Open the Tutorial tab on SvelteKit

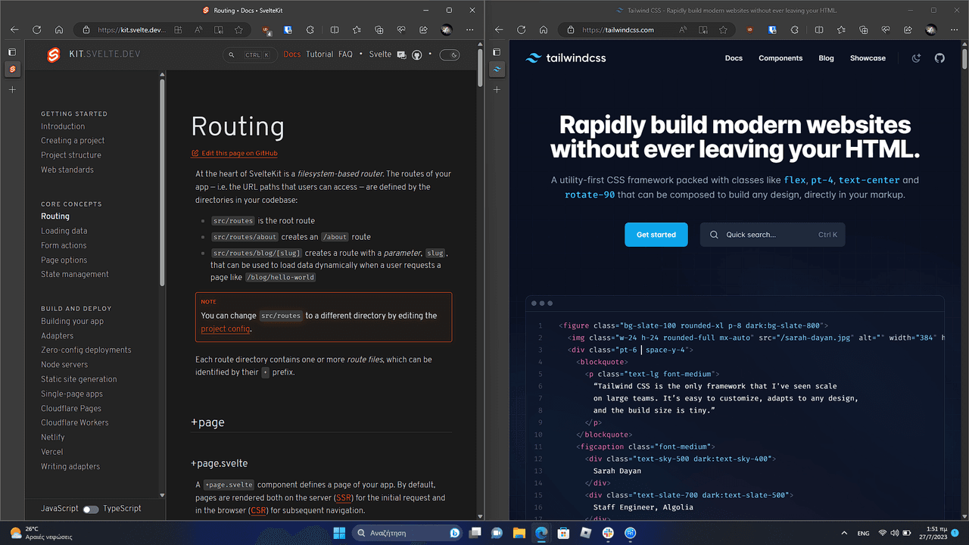tap(319, 54)
